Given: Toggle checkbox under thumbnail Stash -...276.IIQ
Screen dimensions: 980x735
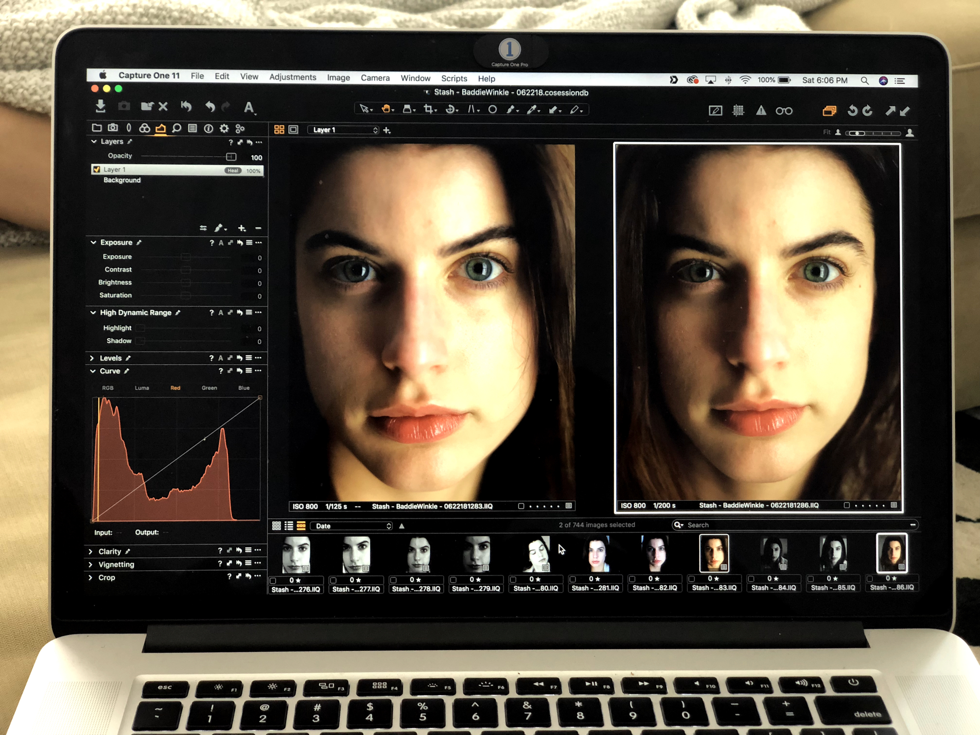Looking at the screenshot, I should click(273, 580).
